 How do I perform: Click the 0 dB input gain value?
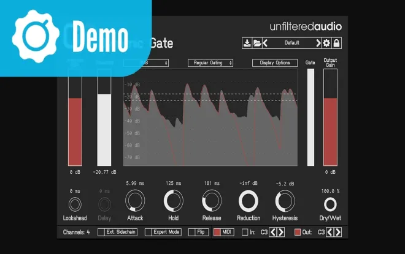point(75,172)
